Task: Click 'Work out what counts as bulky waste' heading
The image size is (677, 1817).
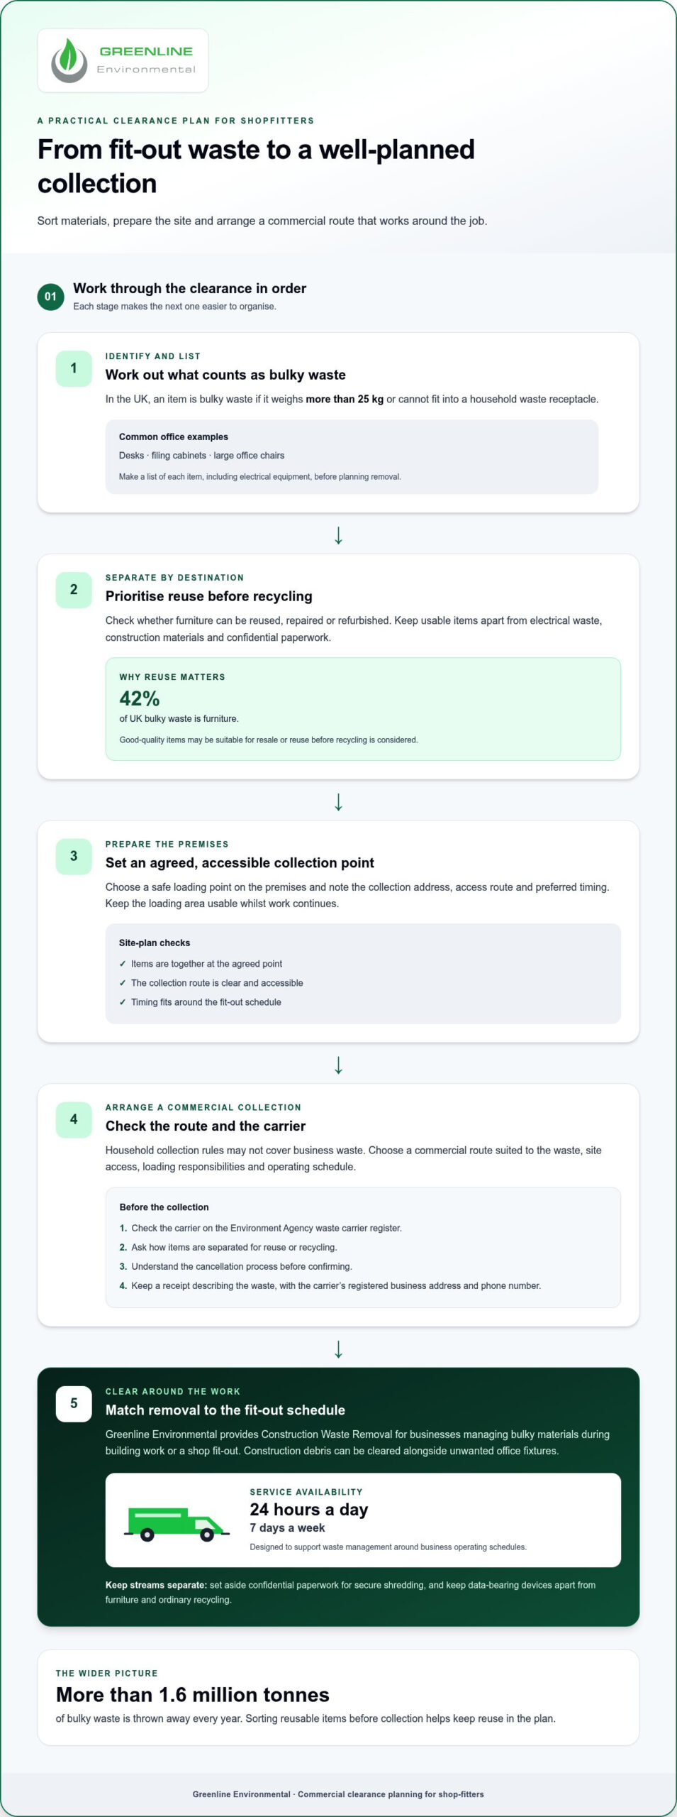Action: coord(225,375)
